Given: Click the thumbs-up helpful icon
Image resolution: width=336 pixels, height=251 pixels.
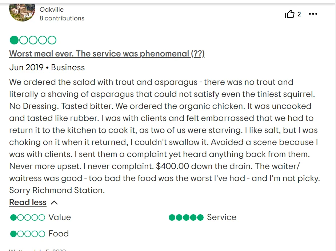Looking at the screenshot, I should pos(291,14).
